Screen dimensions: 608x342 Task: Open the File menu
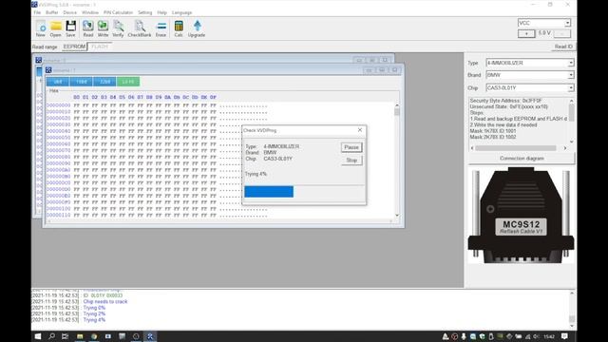pos(37,12)
